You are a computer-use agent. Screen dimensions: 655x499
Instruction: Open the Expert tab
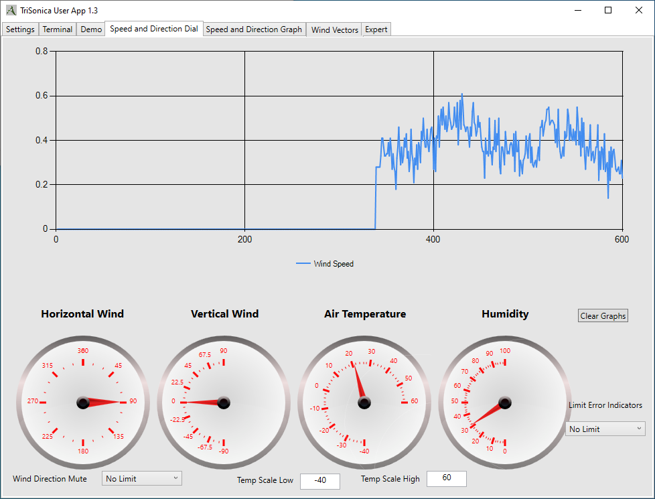(376, 29)
